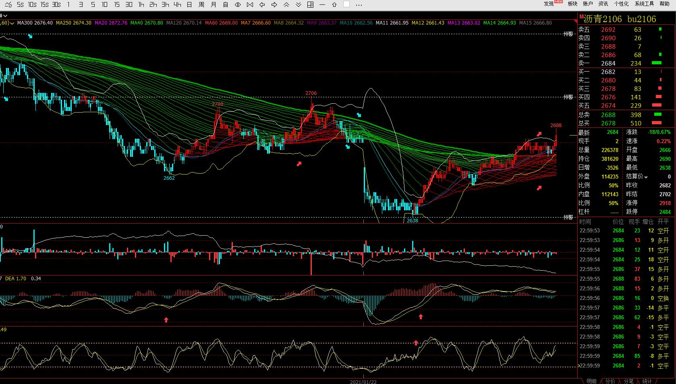Click the double up chevron icon
The image size is (676, 384).
pyautogui.click(x=286, y=5)
